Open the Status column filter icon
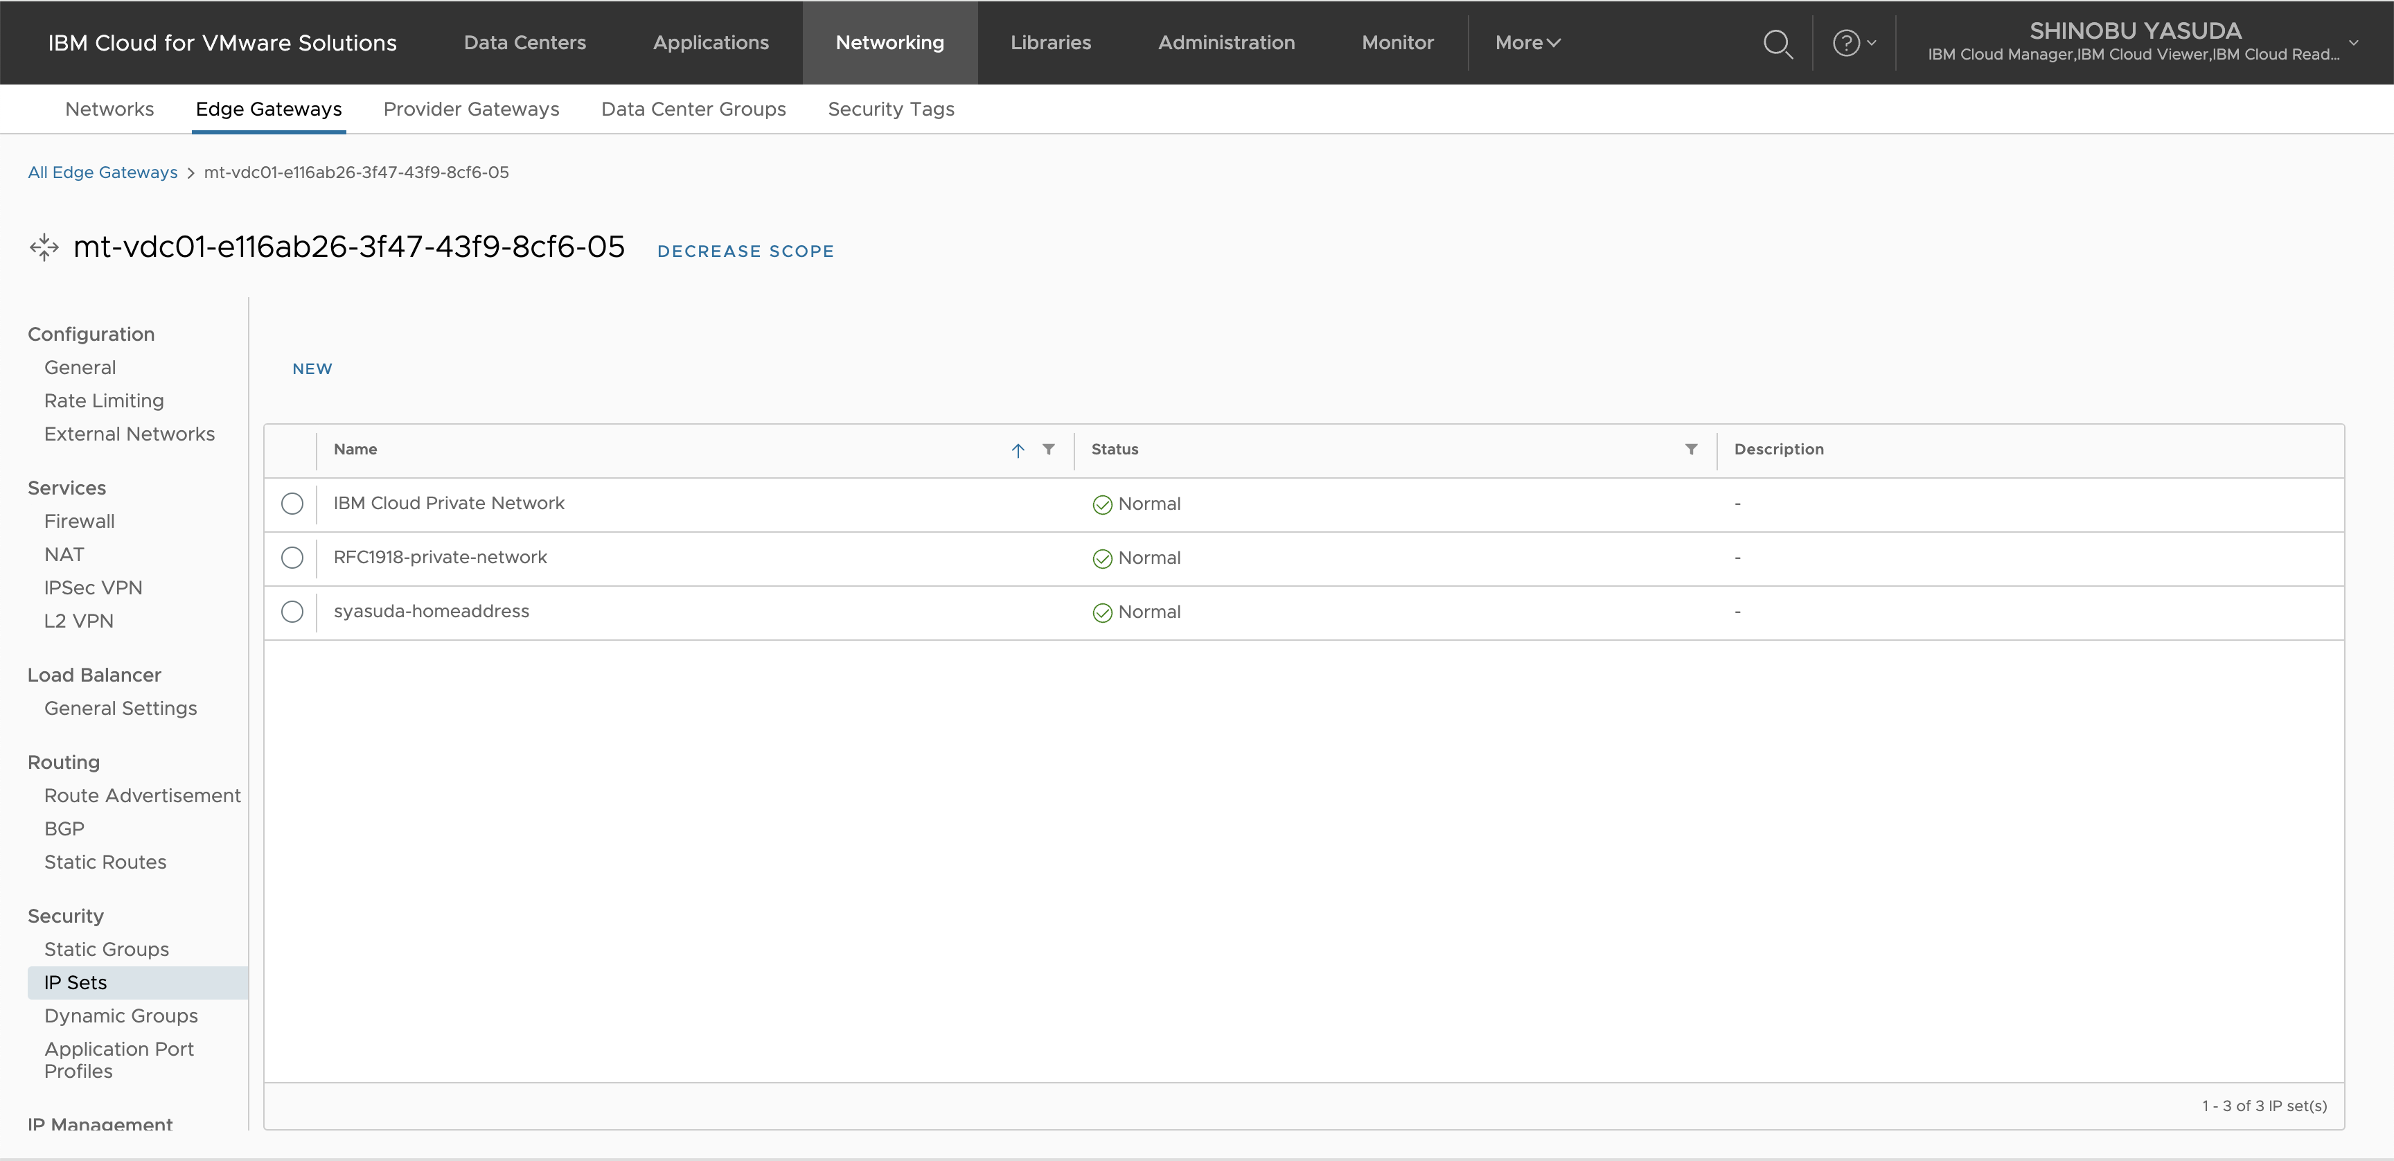Viewport: 2394px width, 1161px height. pos(1690,450)
